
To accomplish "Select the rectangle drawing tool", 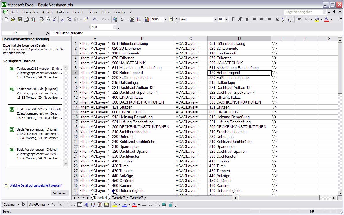I will pyautogui.click(x=66, y=205).
